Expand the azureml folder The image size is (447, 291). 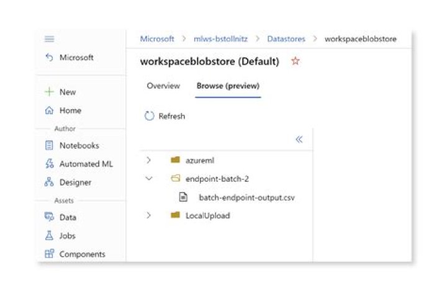point(149,160)
